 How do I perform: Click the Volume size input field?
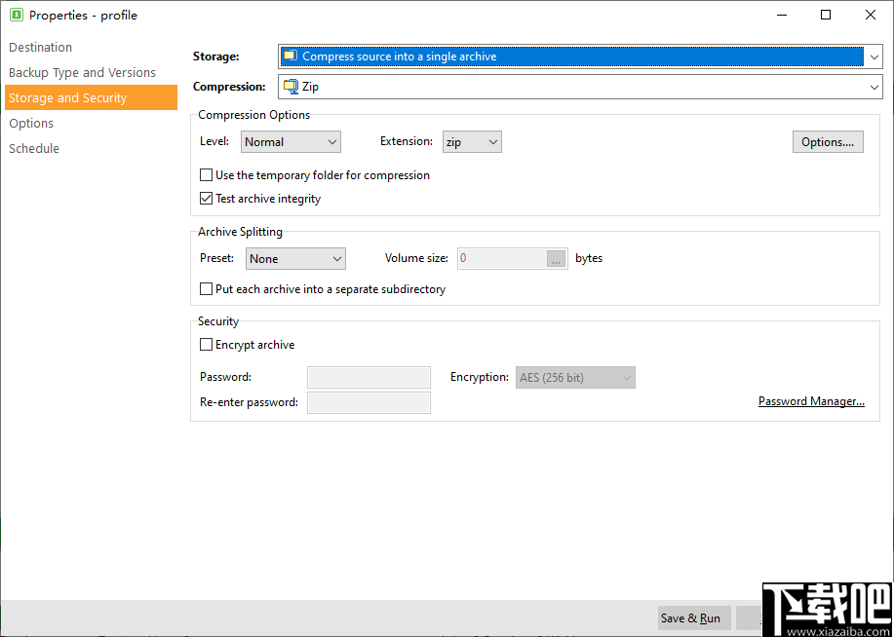point(502,259)
